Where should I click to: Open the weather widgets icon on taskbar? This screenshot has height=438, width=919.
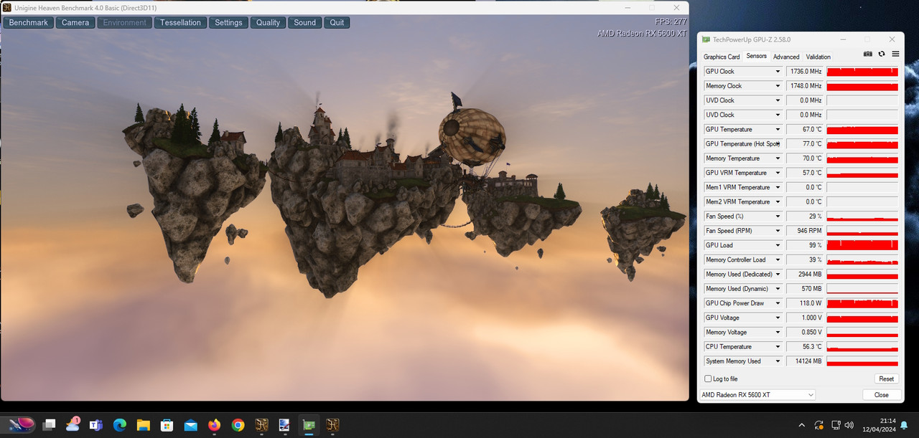(73, 424)
